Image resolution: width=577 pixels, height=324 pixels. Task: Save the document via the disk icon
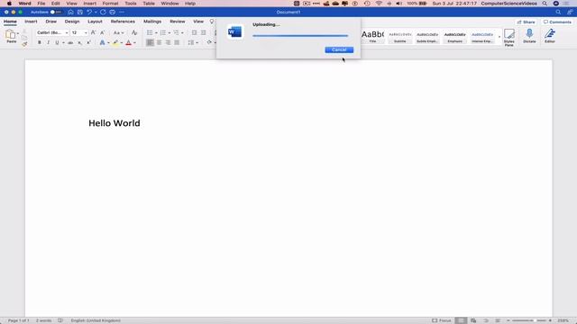80,12
